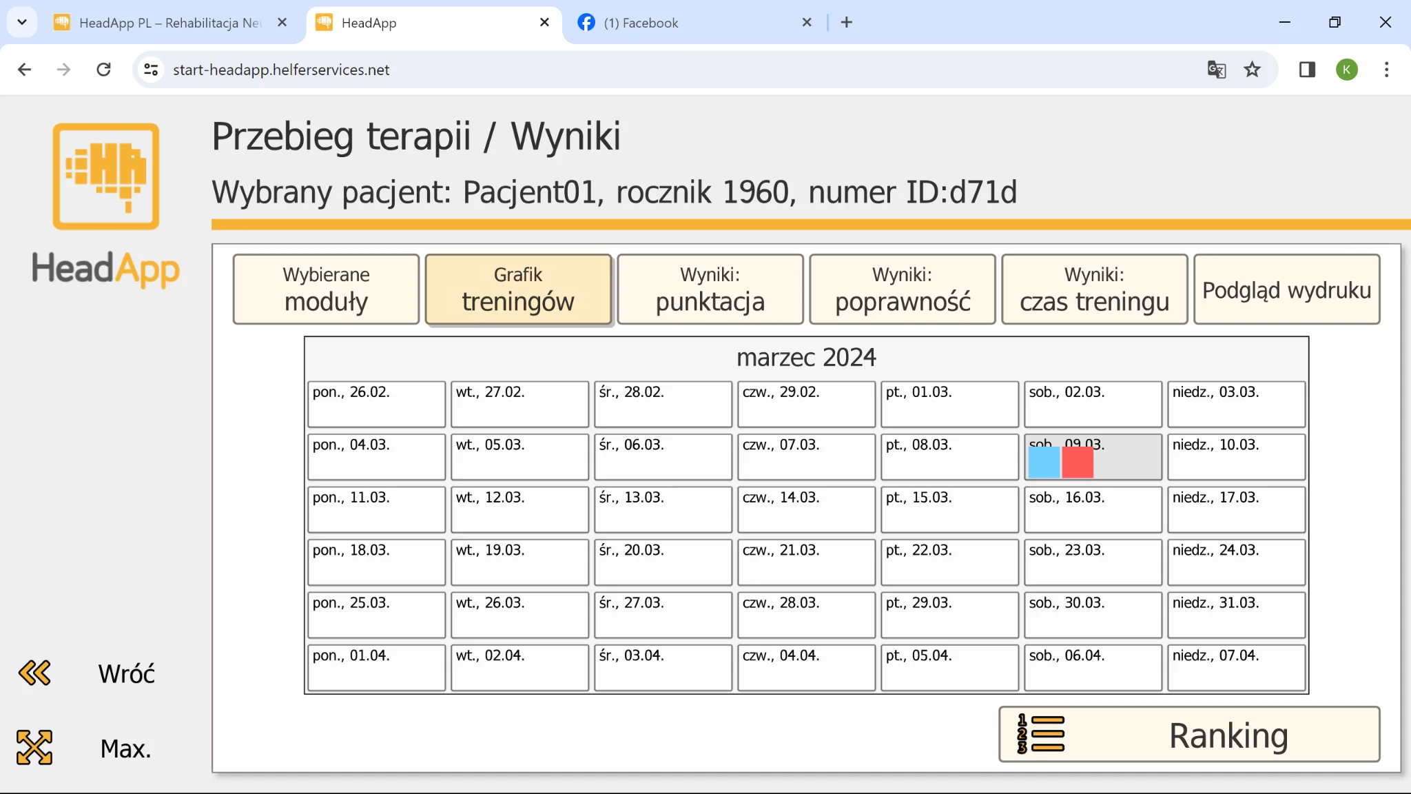The image size is (1411, 794).
Task: Open Chrome three-dot menu
Action: pyautogui.click(x=1387, y=70)
